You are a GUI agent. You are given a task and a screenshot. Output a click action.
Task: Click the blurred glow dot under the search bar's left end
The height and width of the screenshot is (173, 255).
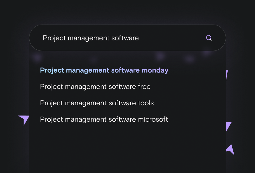(37, 58)
